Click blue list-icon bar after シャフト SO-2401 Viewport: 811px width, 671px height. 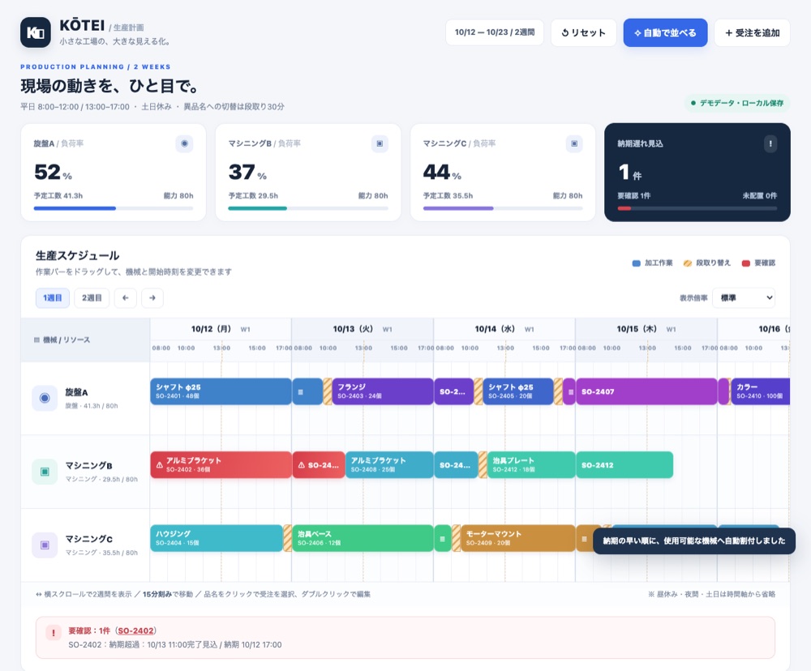pyautogui.click(x=307, y=392)
